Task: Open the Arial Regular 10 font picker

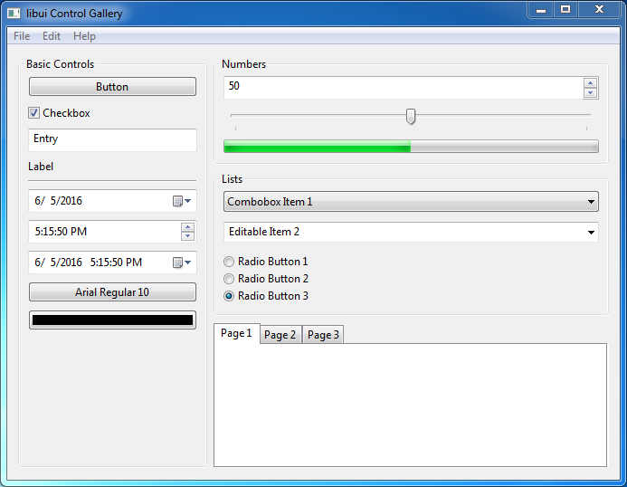Action: 112,292
